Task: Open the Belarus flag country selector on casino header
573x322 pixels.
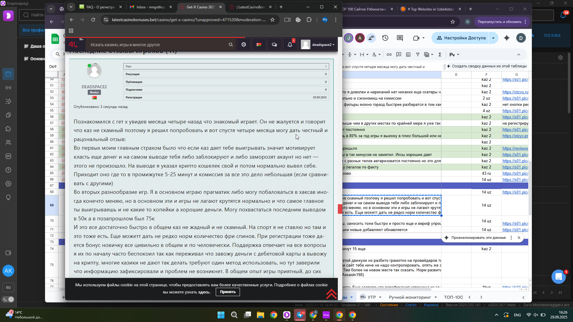Action: 259,45
